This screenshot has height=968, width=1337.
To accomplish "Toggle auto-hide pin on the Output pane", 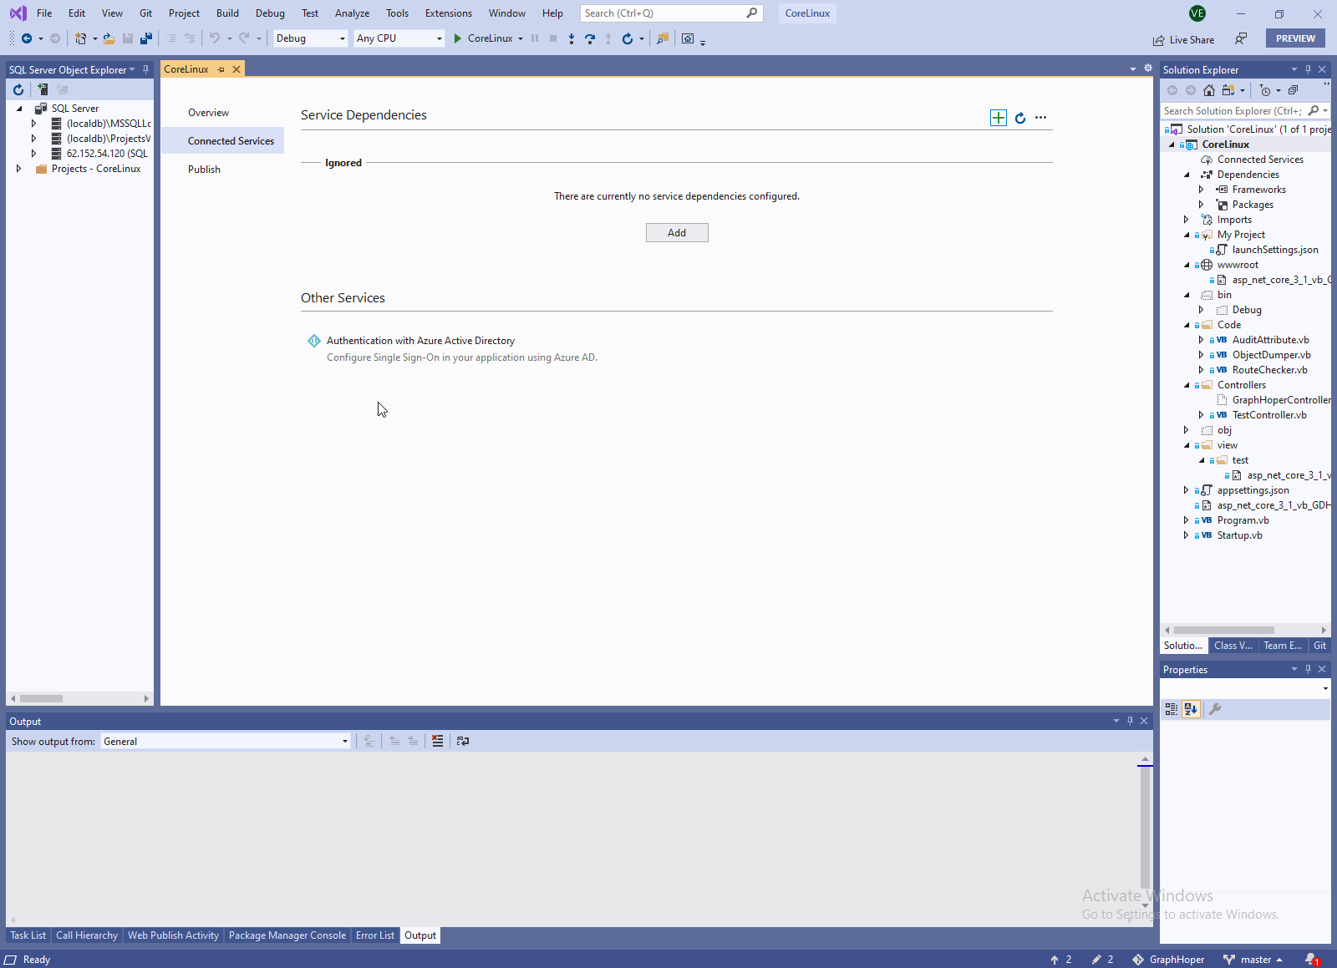I will 1130,721.
